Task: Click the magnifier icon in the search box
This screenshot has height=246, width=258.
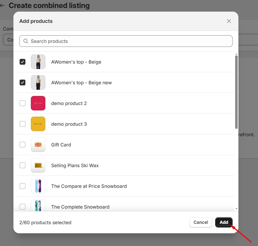Action: point(26,41)
